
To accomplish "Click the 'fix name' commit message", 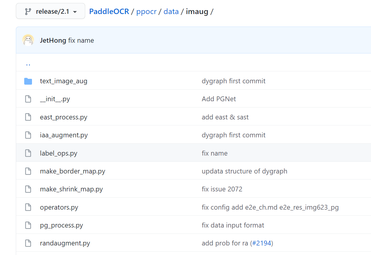I will tap(81, 40).
